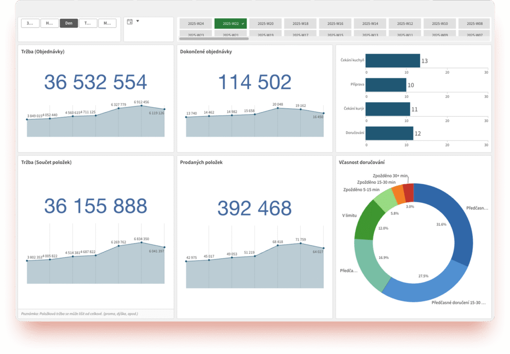Click the large 114 502 completed orders KPI
510x354 pixels.
tap(255, 83)
